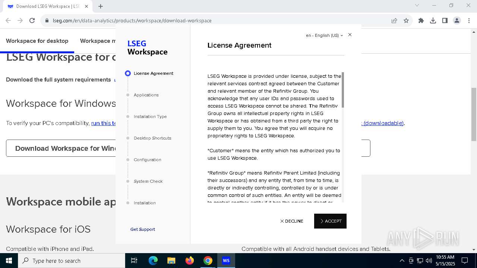Image resolution: width=477 pixels, height=268 pixels.
Task: Select the License Agreement step
Action: tap(149, 73)
